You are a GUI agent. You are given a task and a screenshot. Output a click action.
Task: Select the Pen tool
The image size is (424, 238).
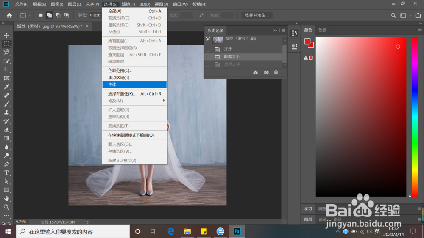pos(6,164)
